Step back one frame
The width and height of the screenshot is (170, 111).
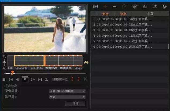point(18,79)
